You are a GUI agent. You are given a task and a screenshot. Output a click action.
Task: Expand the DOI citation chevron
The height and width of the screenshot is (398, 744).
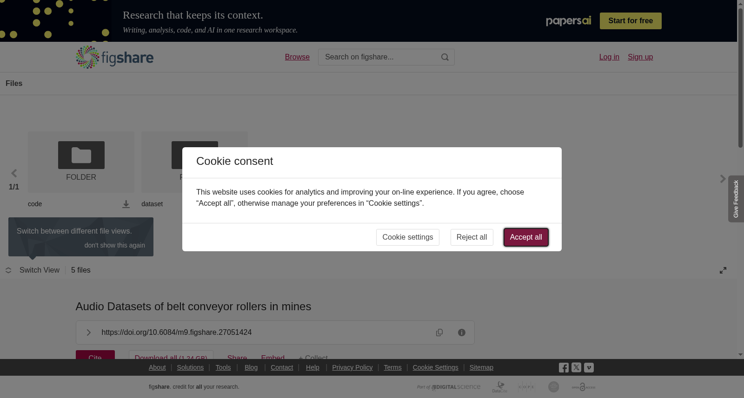click(x=88, y=333)
